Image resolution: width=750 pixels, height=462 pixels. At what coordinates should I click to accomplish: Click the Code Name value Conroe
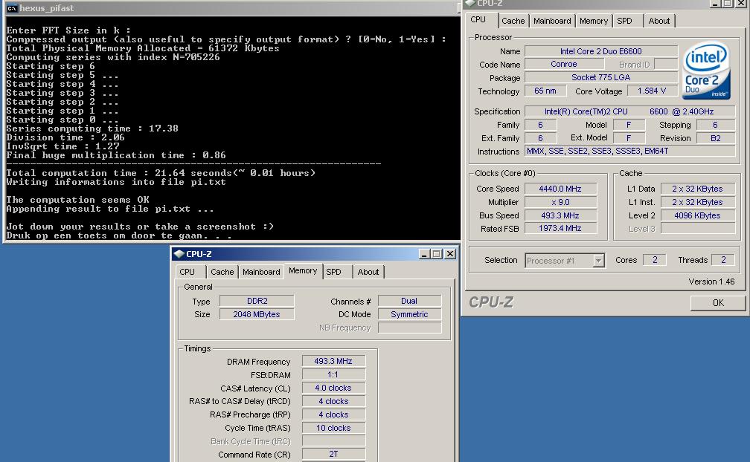563,64
